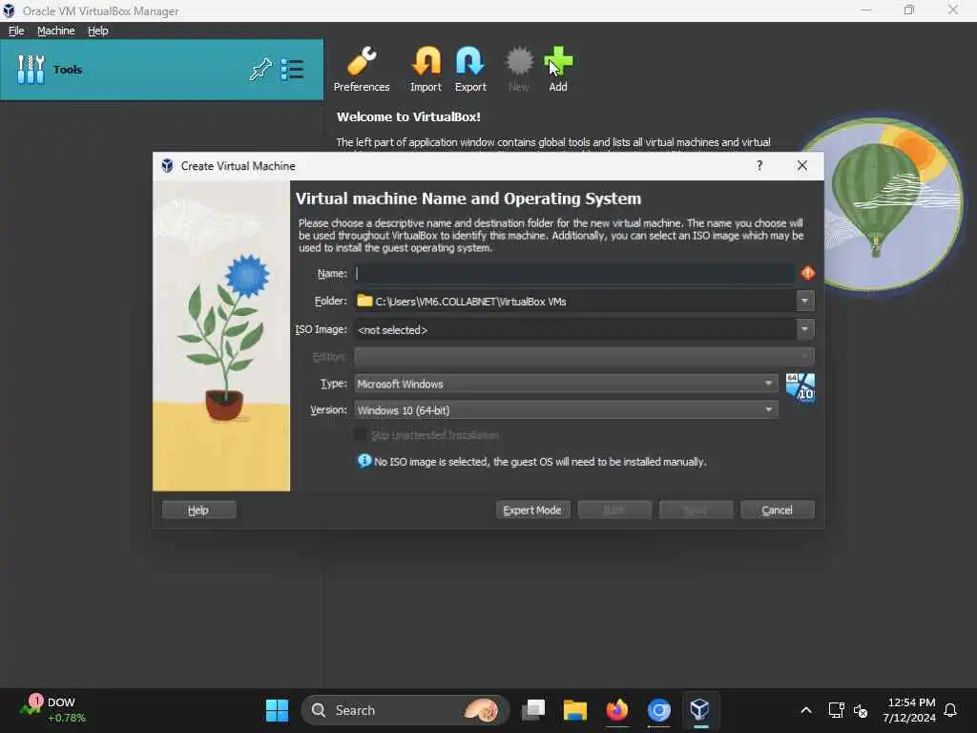The image size is (977, 733).
Task: Click the muted volume tray icon
Action: pyautogui.click(x=861, y=710)
